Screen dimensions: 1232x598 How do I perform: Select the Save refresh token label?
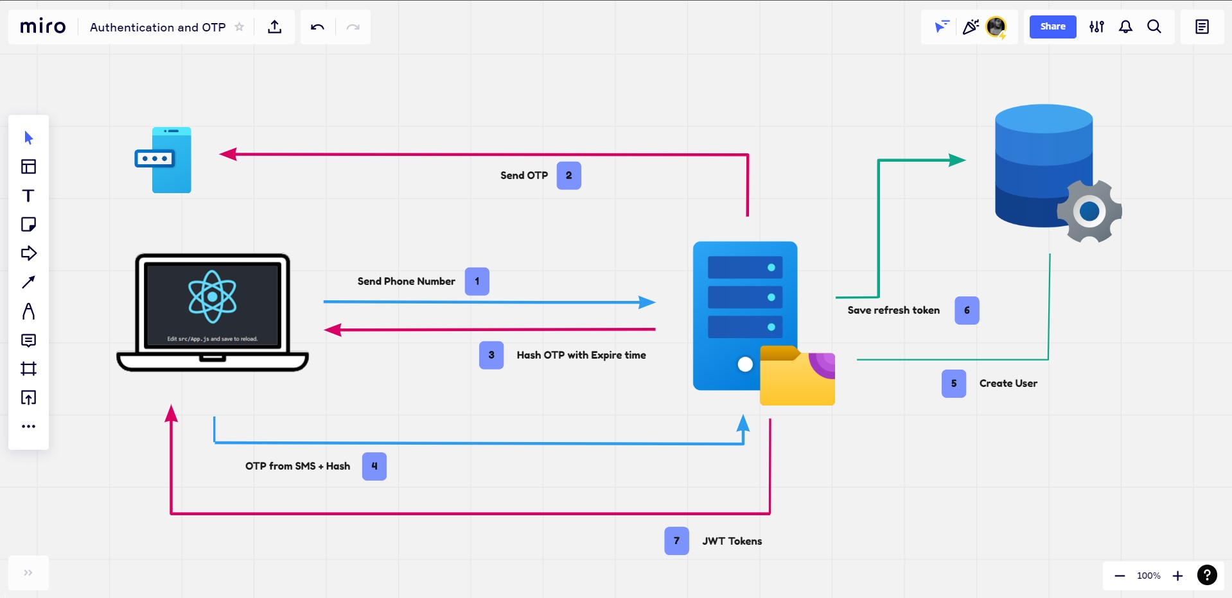pos(893,310)
